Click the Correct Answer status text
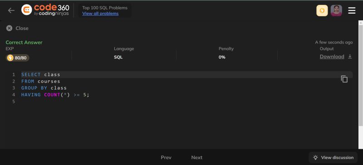The width and height of the screenshot is (363, 165). (x=24, y=42)
